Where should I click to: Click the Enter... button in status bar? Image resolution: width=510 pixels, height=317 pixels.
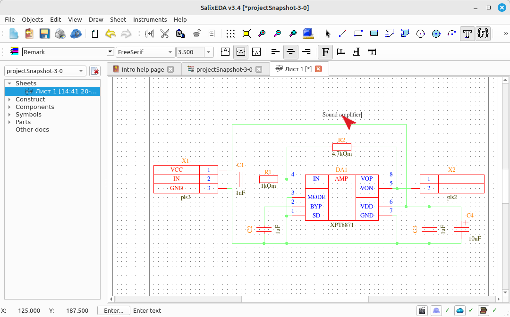point(113,310)
